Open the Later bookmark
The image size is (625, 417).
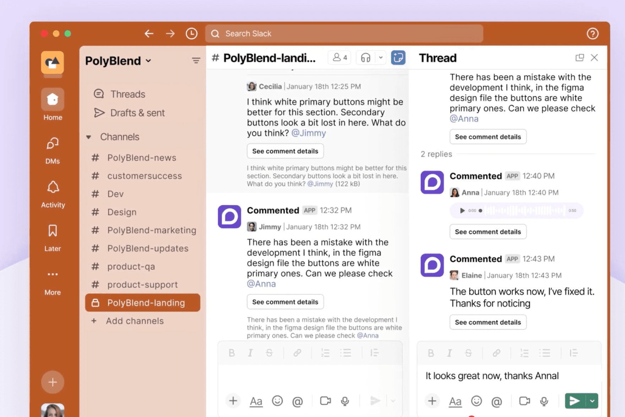[53, 238]
